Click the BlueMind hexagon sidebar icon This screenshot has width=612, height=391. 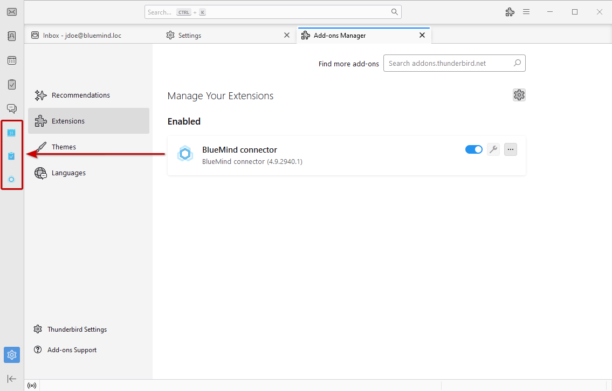pos(11,180)
